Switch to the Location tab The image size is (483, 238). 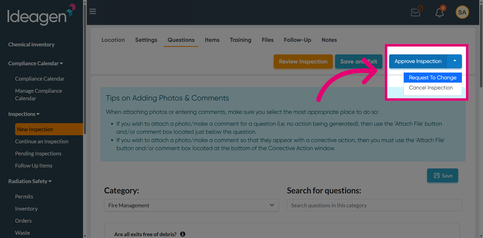[113, 40]
